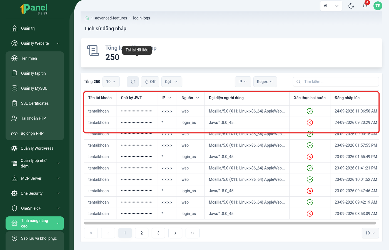Screen dimensions: 389x250
Task: Open the IP search field dropdown
Action: click(243, 82)
